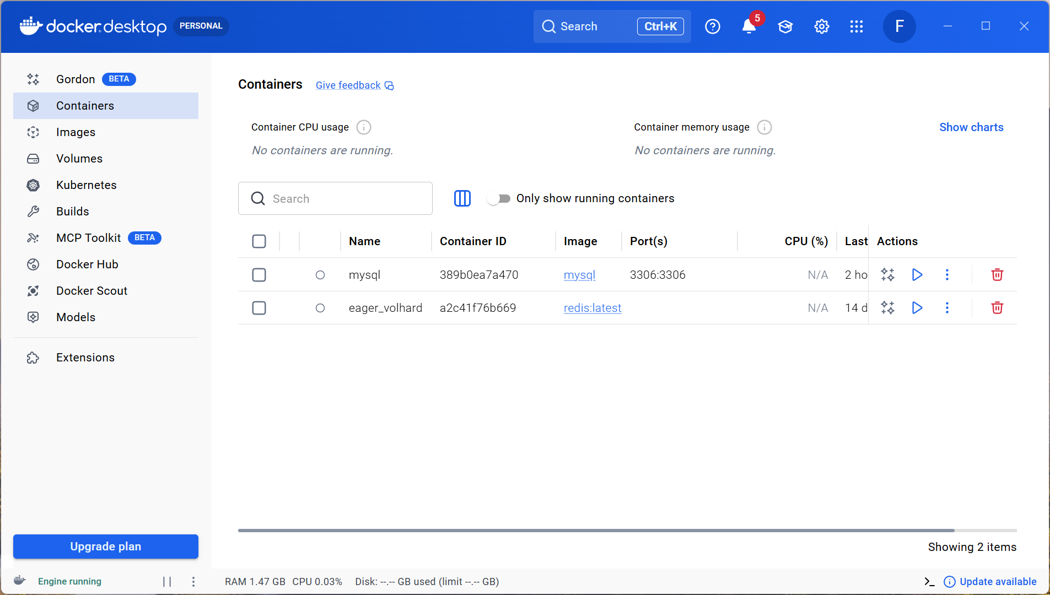Viewport: 1050px width, 595px height.
Task: Delete the mysql container
Action: (997, 274)
